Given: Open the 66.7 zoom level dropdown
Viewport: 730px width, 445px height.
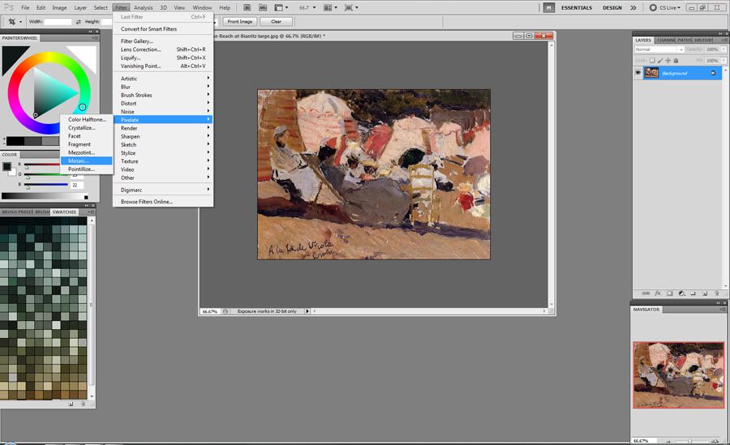Looking at the screenshot, I should [307, 7].
